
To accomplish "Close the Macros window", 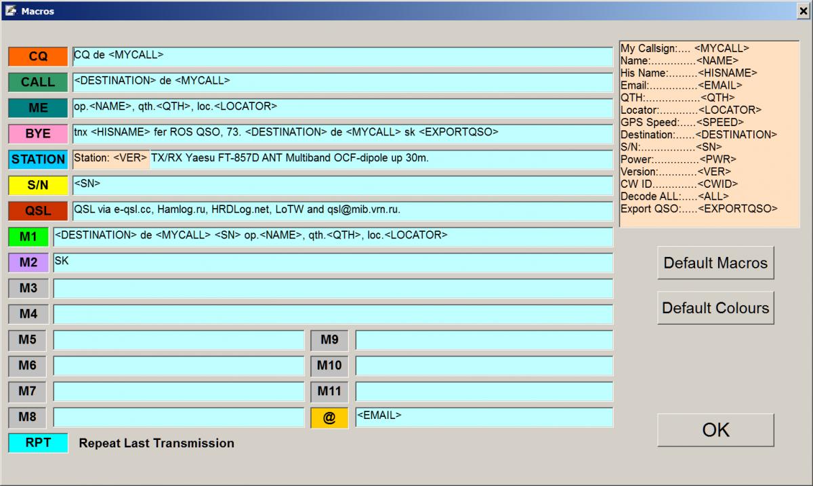I will click(x=803, y=11).
